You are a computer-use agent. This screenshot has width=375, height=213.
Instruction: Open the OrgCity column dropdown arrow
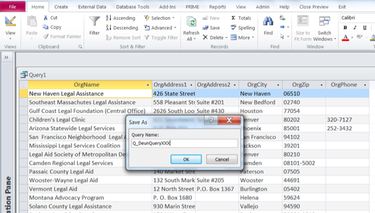click(278, 85)
